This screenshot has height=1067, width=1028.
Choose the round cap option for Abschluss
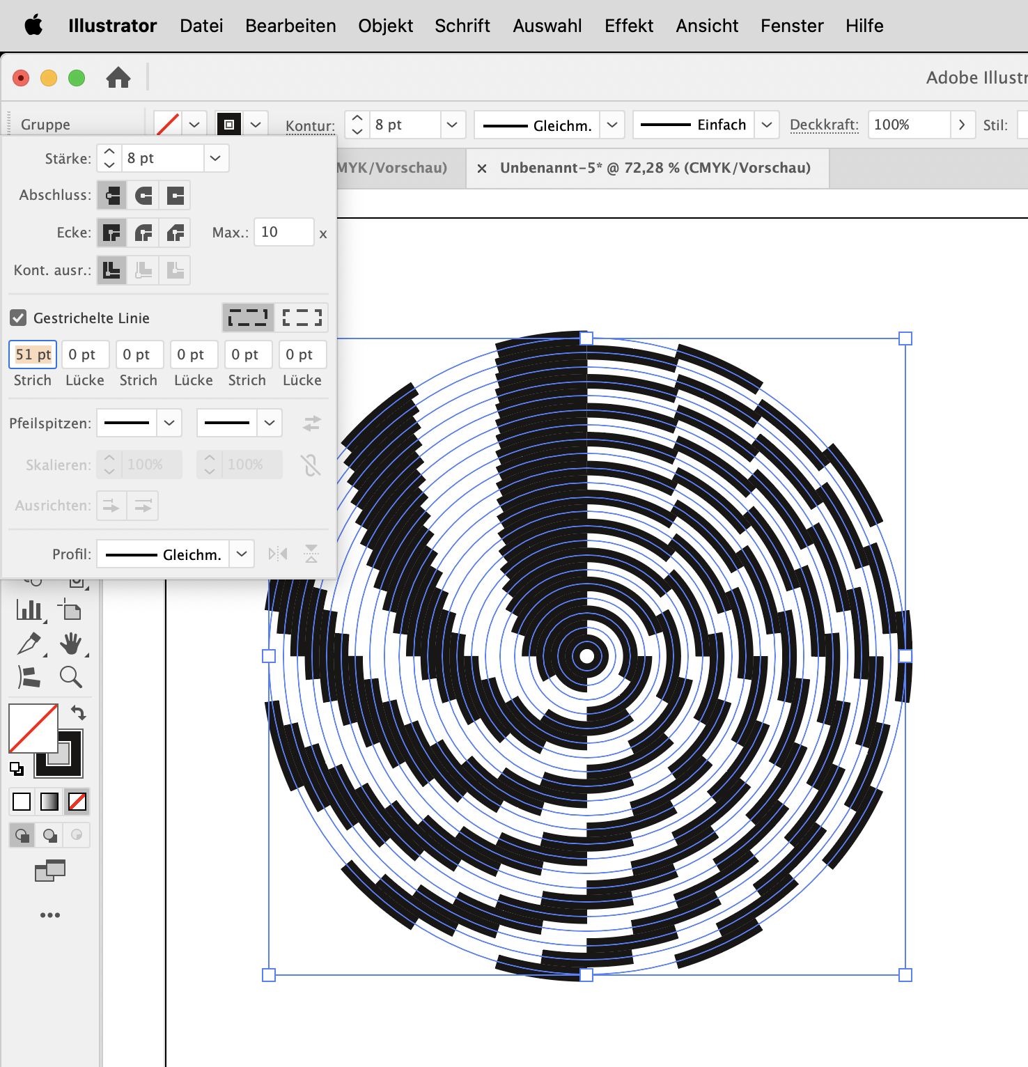click(143, 195)
